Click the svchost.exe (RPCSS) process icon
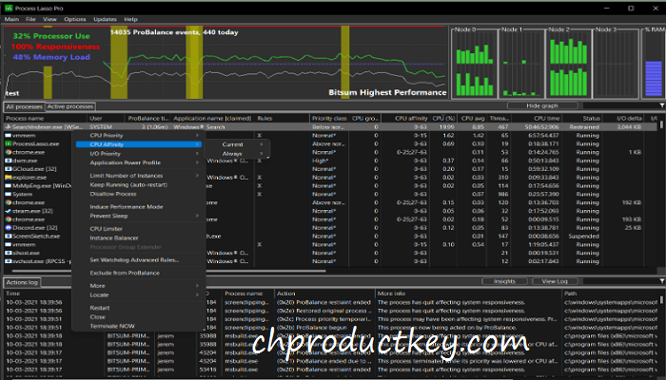Viewport: 666px width, 380px height. (8, 261)
